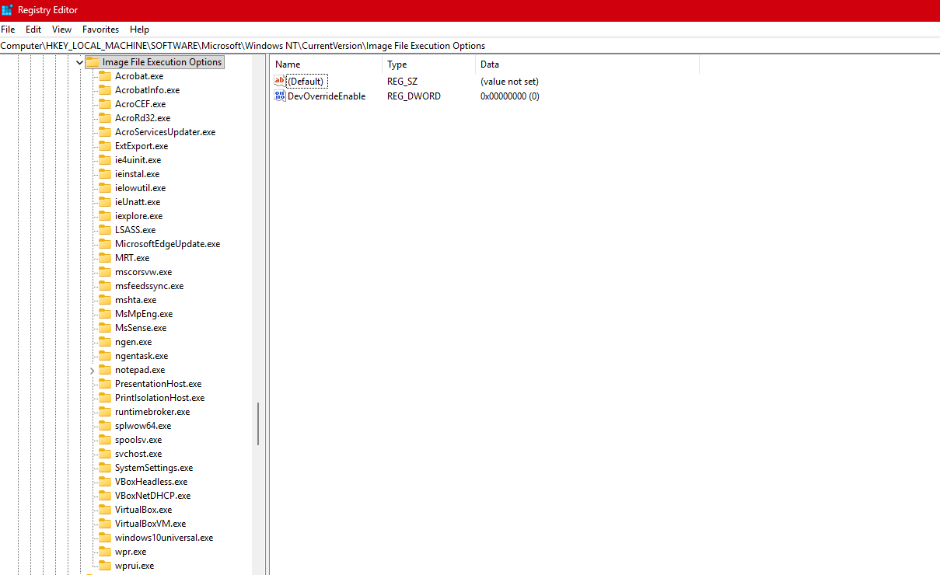Click the ie4uinit.exe folder icon

pos(105,160)
